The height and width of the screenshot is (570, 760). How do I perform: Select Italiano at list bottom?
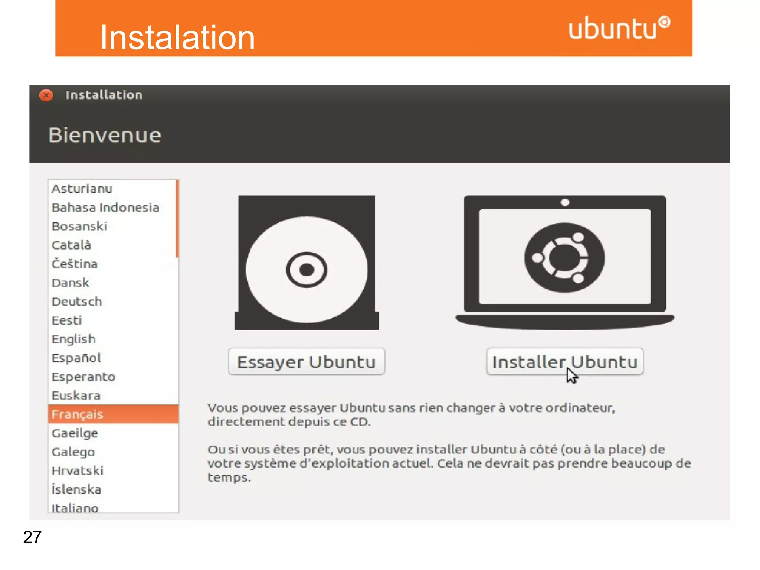75,508
